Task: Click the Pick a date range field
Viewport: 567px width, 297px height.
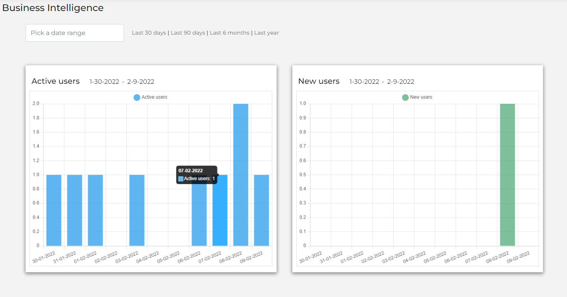Action: pyautogui.click(x=74, y=33)
